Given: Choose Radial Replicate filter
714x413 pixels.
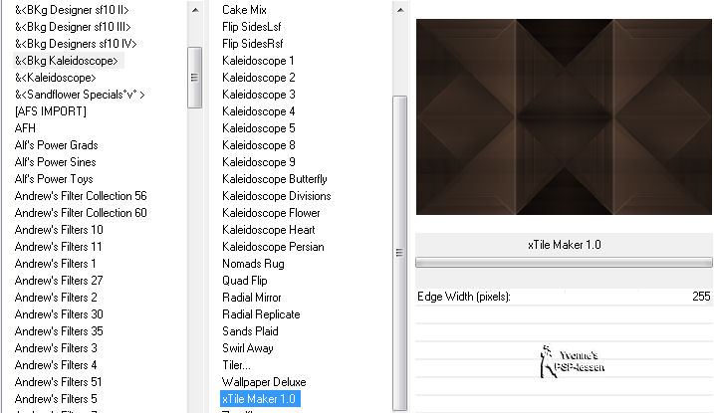Looking at the screenshot, I should coord(261,314).
